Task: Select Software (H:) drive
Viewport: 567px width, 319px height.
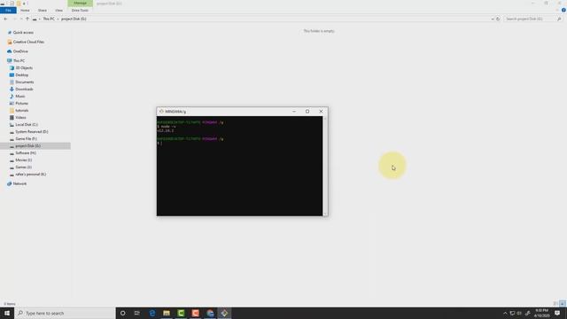Action: click(26, 153)
